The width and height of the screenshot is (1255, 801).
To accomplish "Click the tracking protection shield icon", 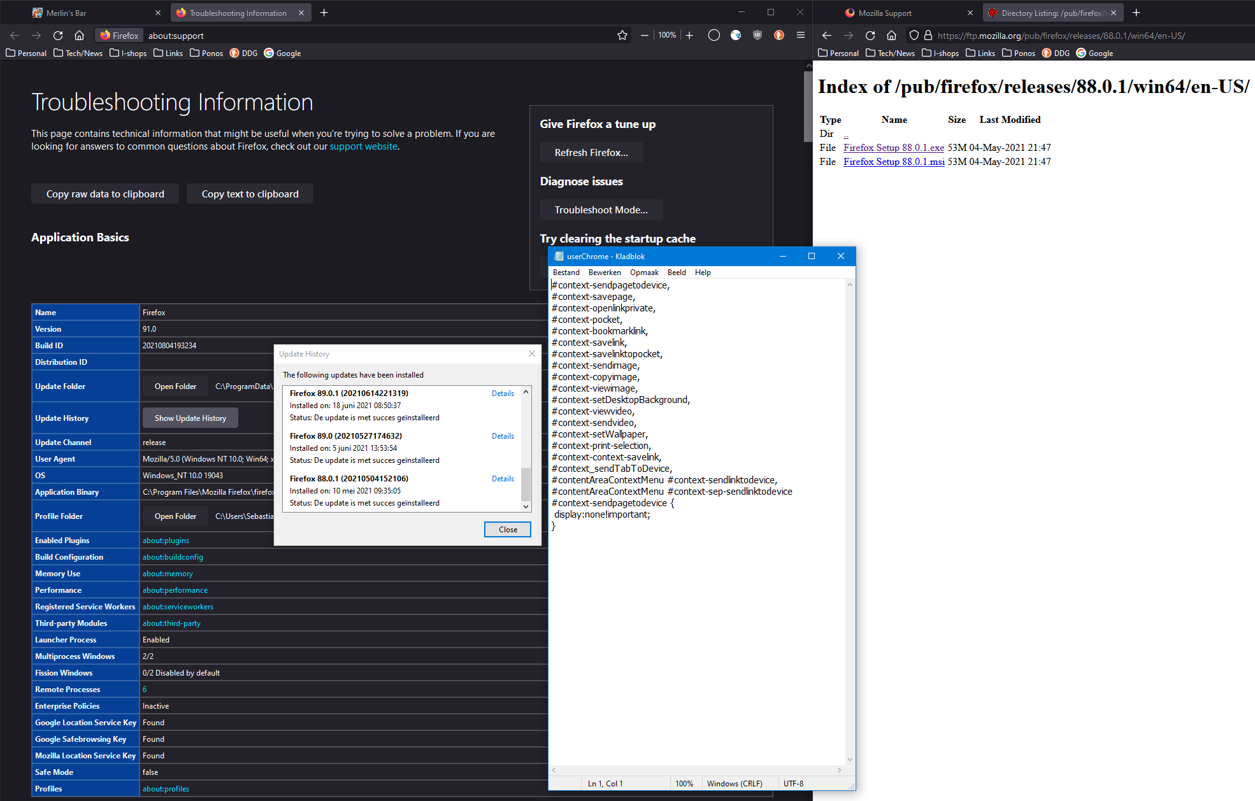I will (x=914, y=36).
